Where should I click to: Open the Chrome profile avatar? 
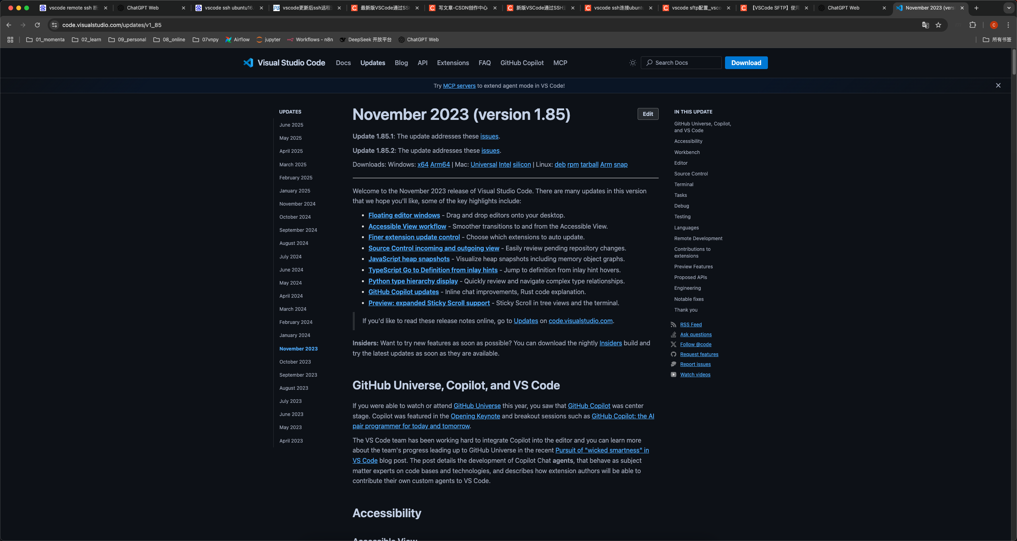[994, 25]
